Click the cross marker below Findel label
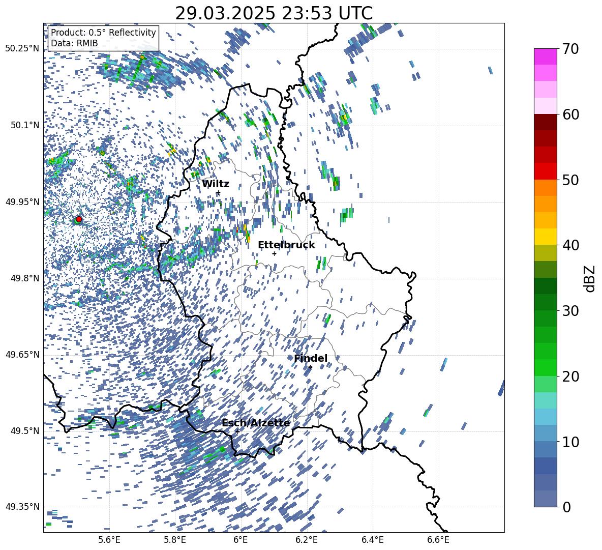602x550 pixels. 310,367
